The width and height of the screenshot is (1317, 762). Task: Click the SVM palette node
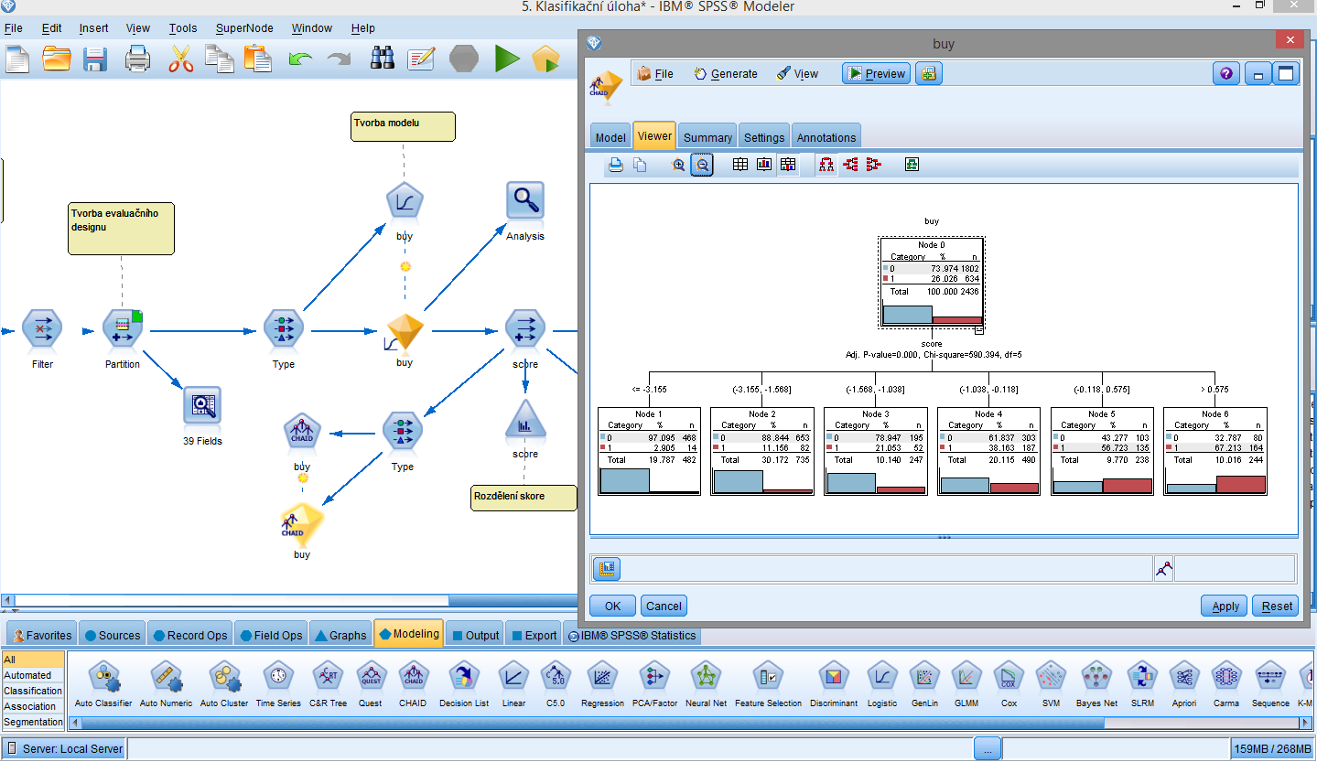[x=1050, y=679]
